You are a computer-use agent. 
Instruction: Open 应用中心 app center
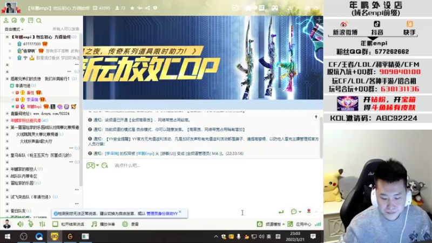click(300, 224)
